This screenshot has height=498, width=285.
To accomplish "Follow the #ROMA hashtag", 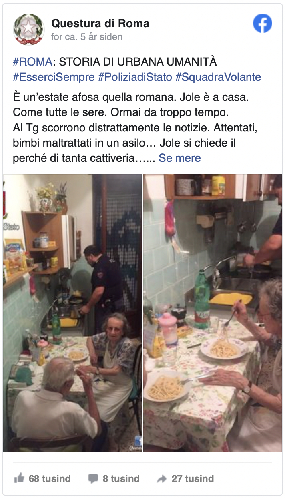I will coord(33,62).
